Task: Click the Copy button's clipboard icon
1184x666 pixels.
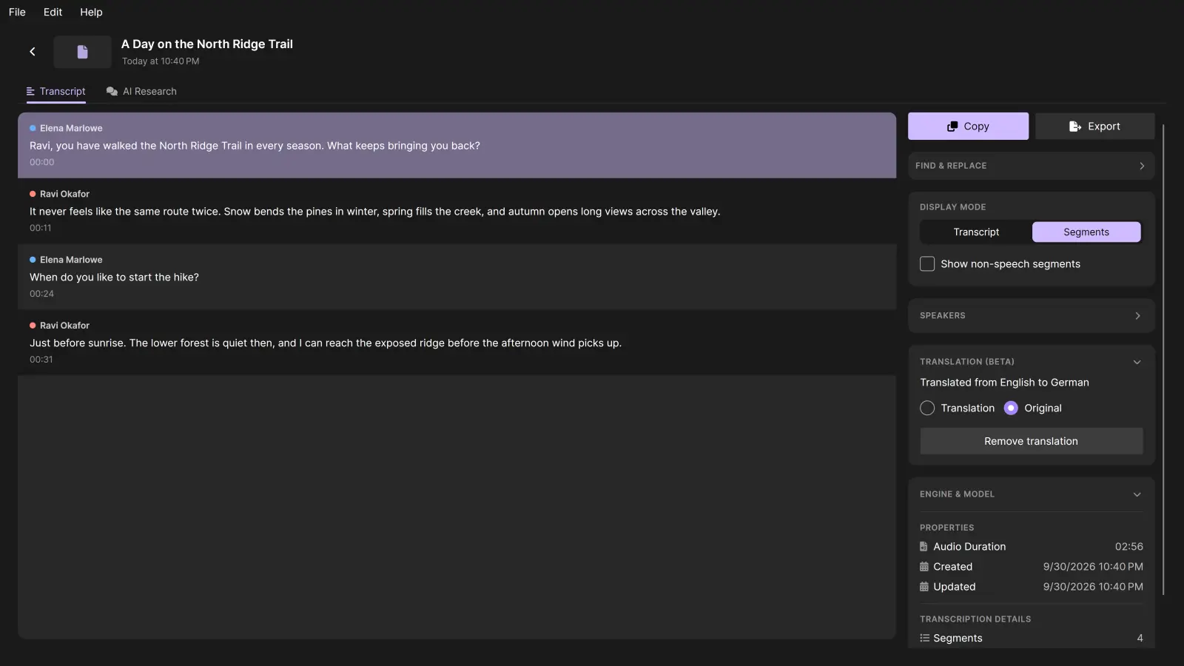Action: point(952,127)
